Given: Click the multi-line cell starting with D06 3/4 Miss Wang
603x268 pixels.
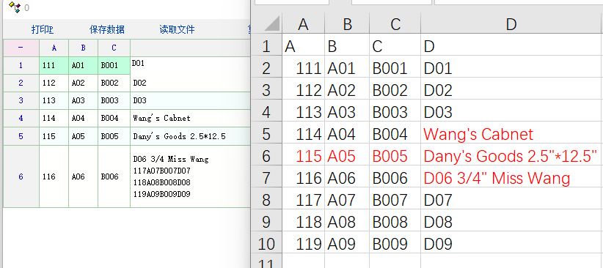Looking at the screenshot, I should click(190, 176).
